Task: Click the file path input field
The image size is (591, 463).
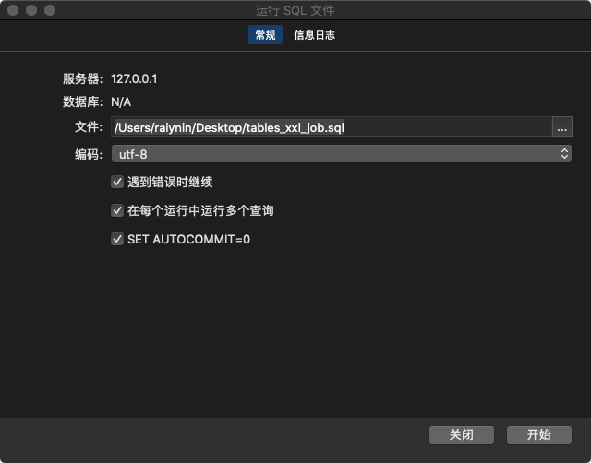Action: (332, 127)
